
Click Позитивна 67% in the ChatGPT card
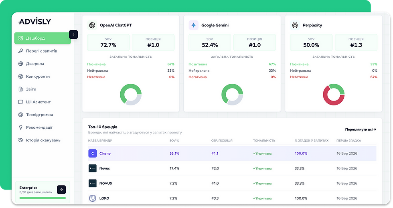(x=131, y=65)
